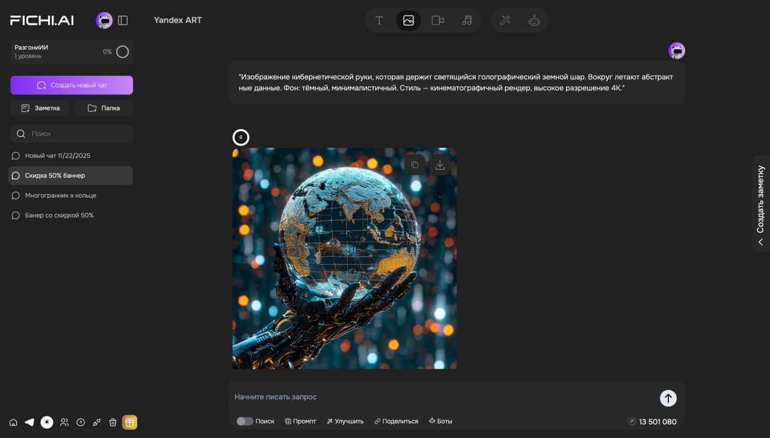Toggle the light/dark theme sun button

[47, 422]
